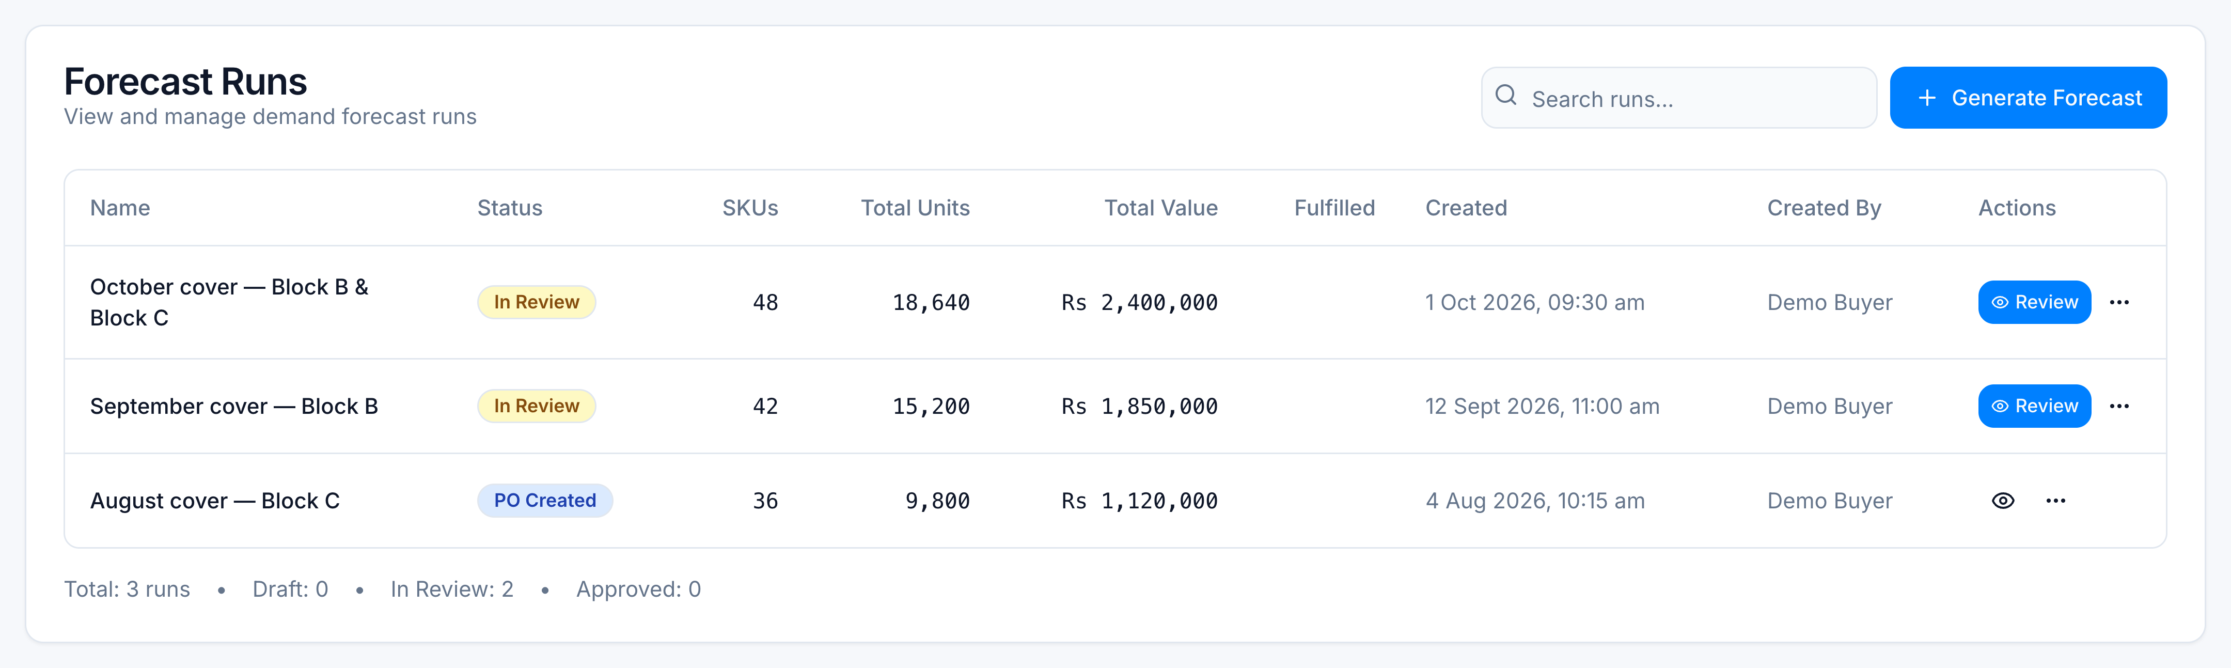
Task: Click the Draft: 0 summary
Action: pos(290,589)
